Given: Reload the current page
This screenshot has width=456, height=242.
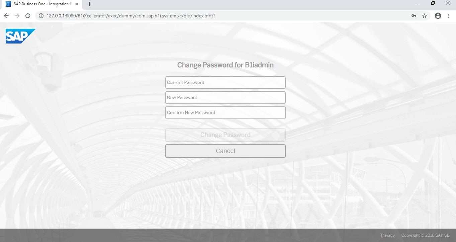Looking at the screenshot, I should click(28, 16).
